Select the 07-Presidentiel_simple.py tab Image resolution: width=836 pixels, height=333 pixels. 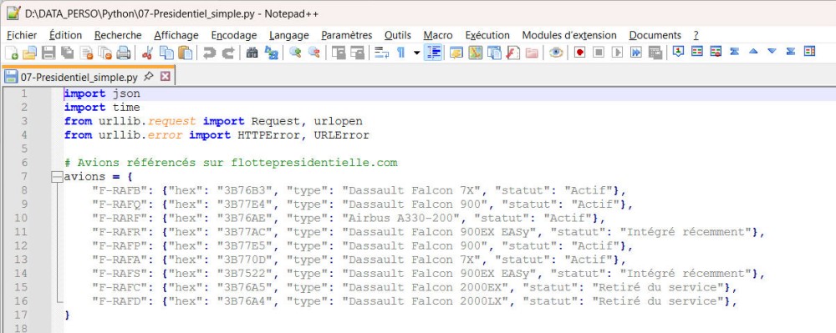[79, 77]
